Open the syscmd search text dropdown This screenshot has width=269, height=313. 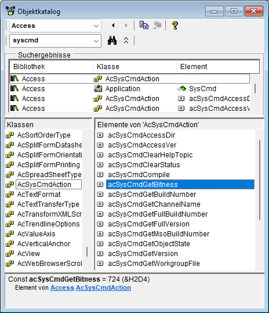96,41
